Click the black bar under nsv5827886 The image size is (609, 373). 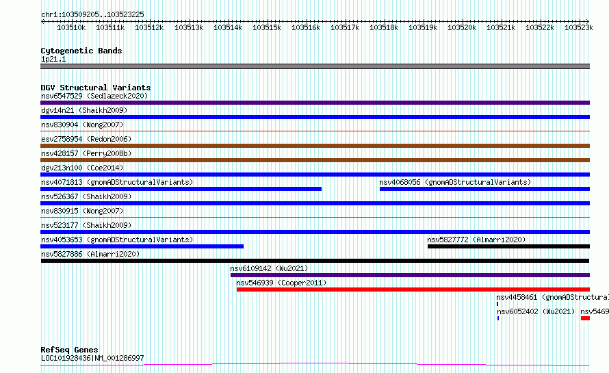click(315, 261)
